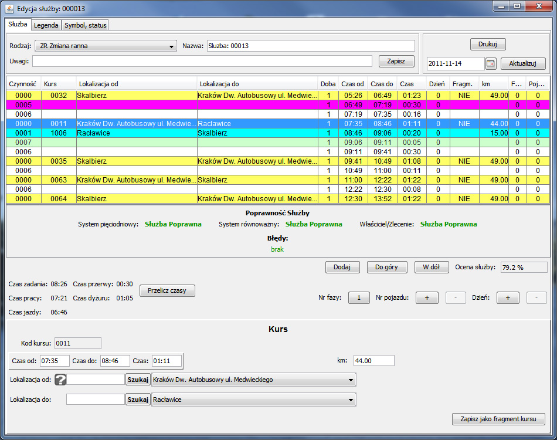The width and height of the screenshot is (557, 440).
Task: Click the Dzień column header
Action: tap(437, 84)
